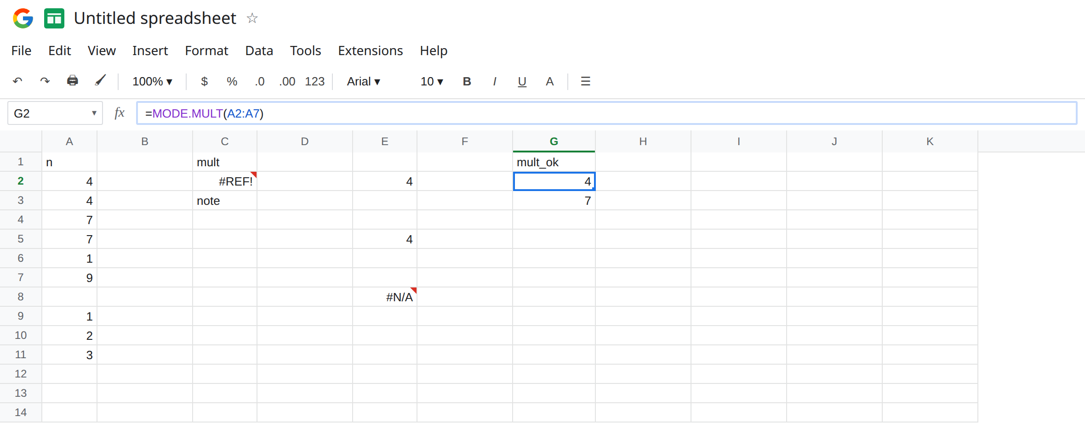Click the formula bar with MODE.MULT formula

pos(607,113)
